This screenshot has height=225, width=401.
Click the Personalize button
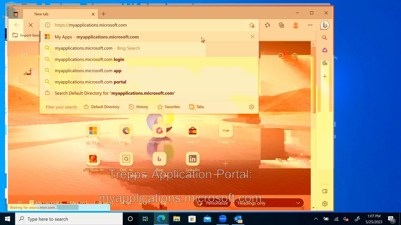pos(212,203)
